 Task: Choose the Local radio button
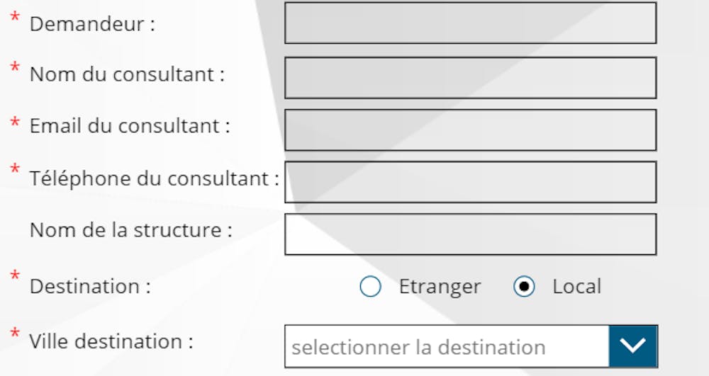(524, 287)
